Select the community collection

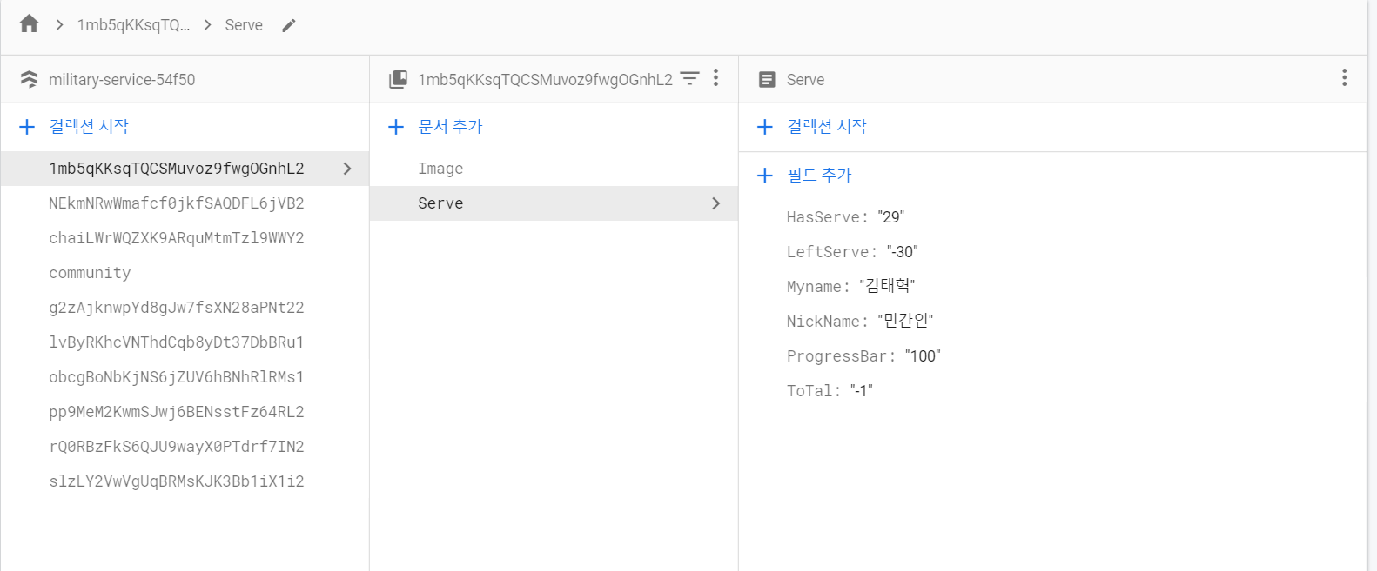tap(90, 273)
